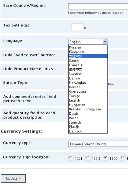The height and width of the screenshot is (184, 128).
Task: Select the cut-off rightmost currency sign radio
Action: point(123,158)
